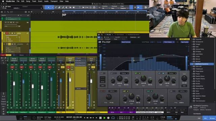Click the Compare button in plugin header
The image size is (216, 121).
(108, 39)
